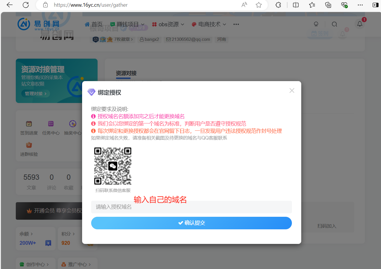Open the browser essentials heart icon
The height and width of the screenshot is (269, 381).
click(x=344, y=5)
